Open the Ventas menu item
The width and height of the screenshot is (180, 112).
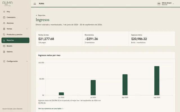coord(15,29)
